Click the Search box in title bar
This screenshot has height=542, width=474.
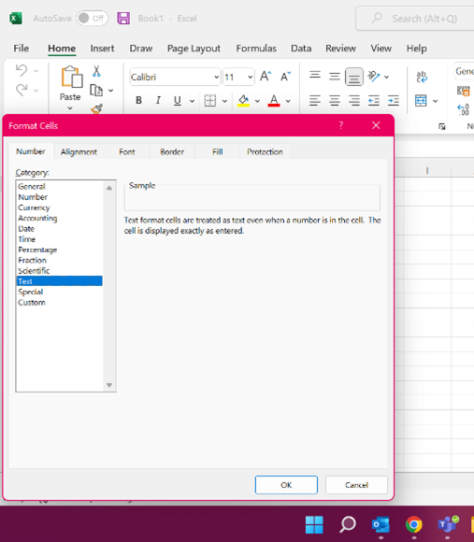tap(415, 19)
